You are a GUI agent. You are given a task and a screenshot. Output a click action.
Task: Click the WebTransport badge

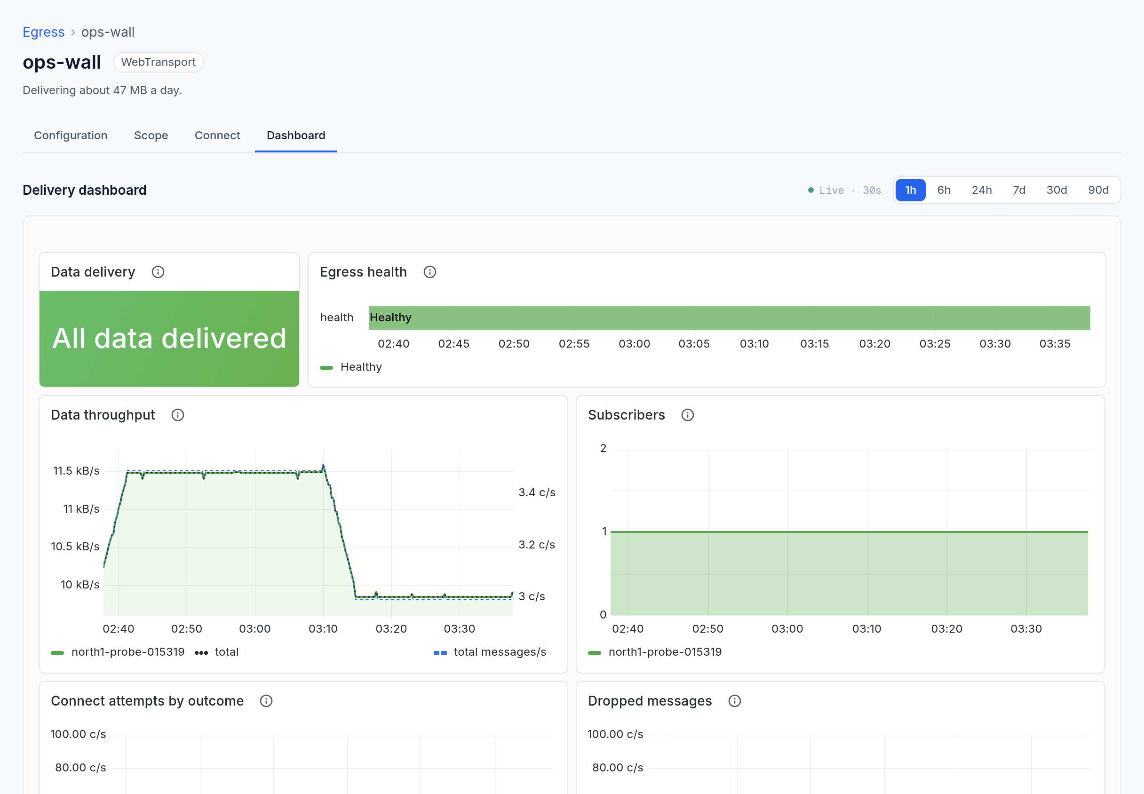point(158,62)
